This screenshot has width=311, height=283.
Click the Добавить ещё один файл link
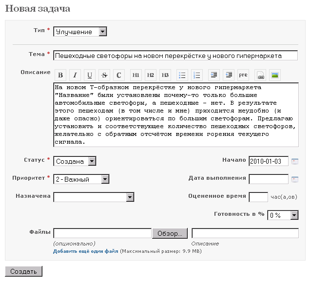coord(85,251)
